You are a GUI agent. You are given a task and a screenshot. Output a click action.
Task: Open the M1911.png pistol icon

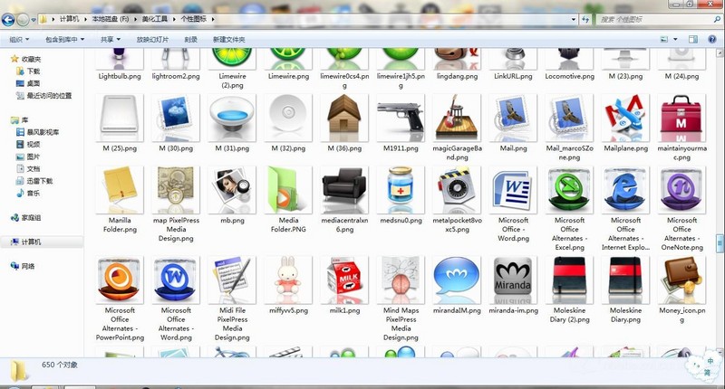(x=399, y=118)
